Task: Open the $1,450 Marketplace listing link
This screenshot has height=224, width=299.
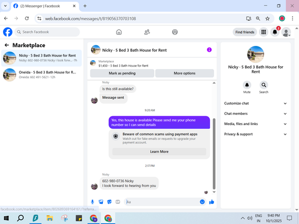Action: pos(123,66)
